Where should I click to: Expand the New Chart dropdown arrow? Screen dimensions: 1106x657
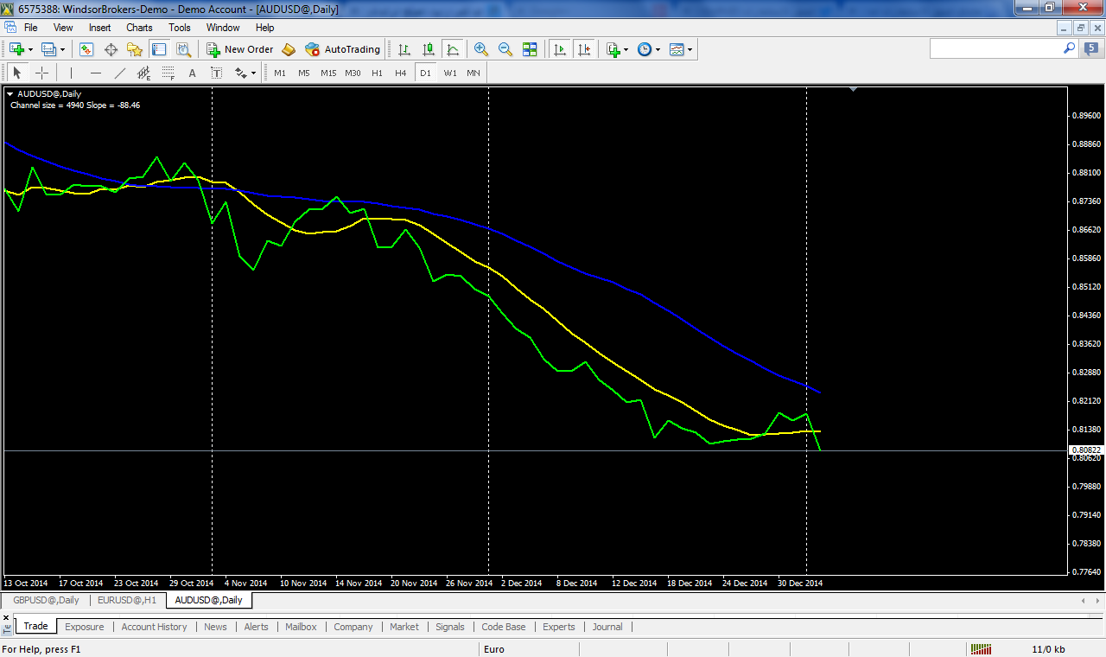click(30, 49)
